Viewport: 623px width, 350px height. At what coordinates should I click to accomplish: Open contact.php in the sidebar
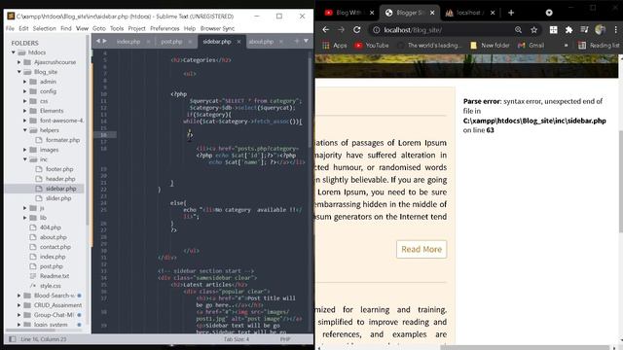[55, 247]
